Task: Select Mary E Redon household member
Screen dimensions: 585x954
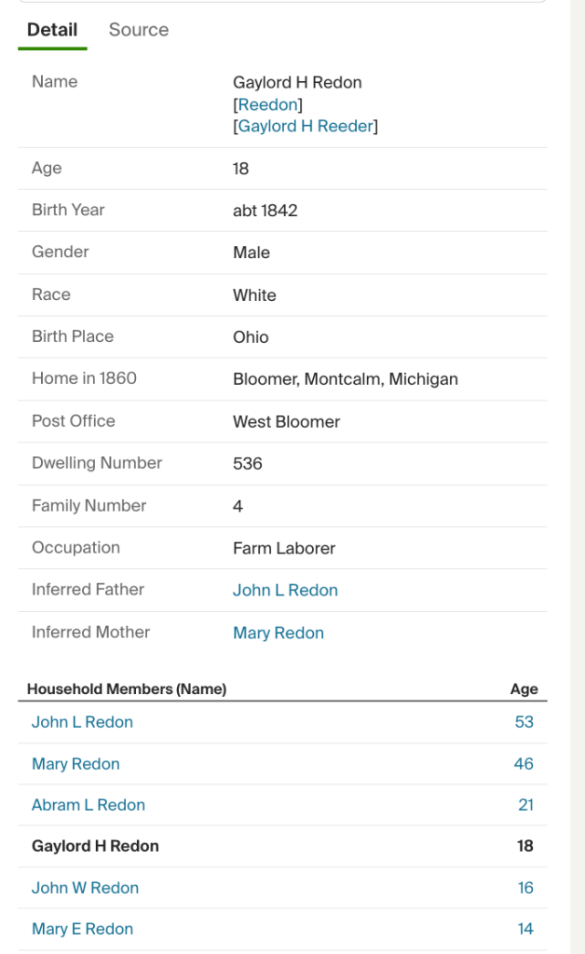Action: coord(82,929)
